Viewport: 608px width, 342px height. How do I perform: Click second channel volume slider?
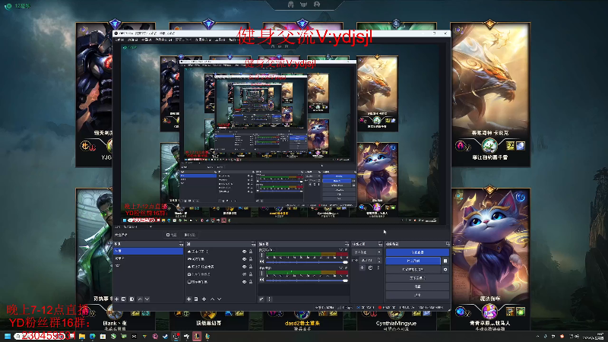click(307, 280)
